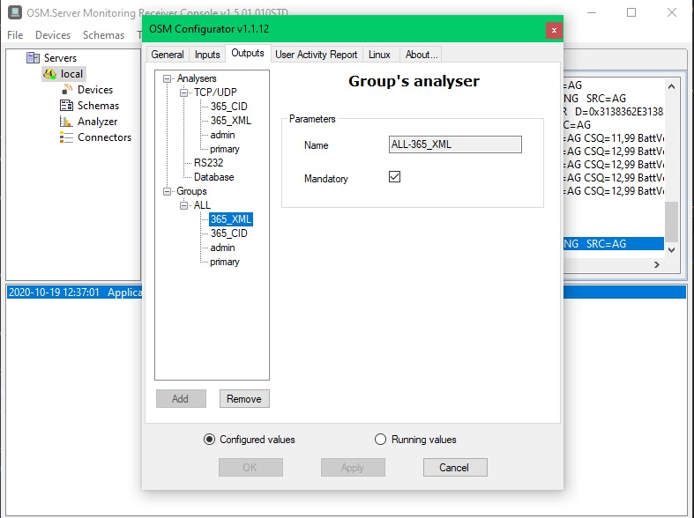Collapse the TCP/UDP tree branch

184,92
